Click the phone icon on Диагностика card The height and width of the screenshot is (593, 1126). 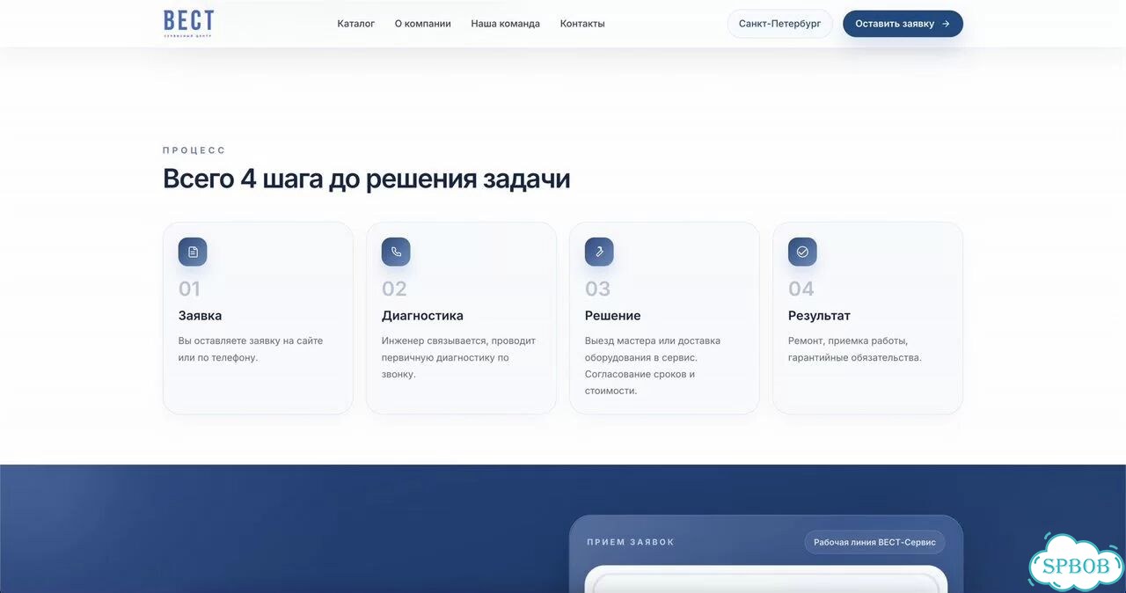point(396,252)
